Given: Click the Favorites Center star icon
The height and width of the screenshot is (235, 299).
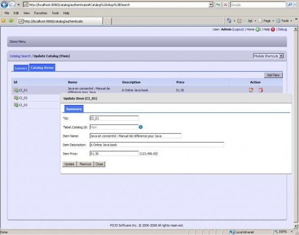Looking at the screenshot, I should [3, 21].
